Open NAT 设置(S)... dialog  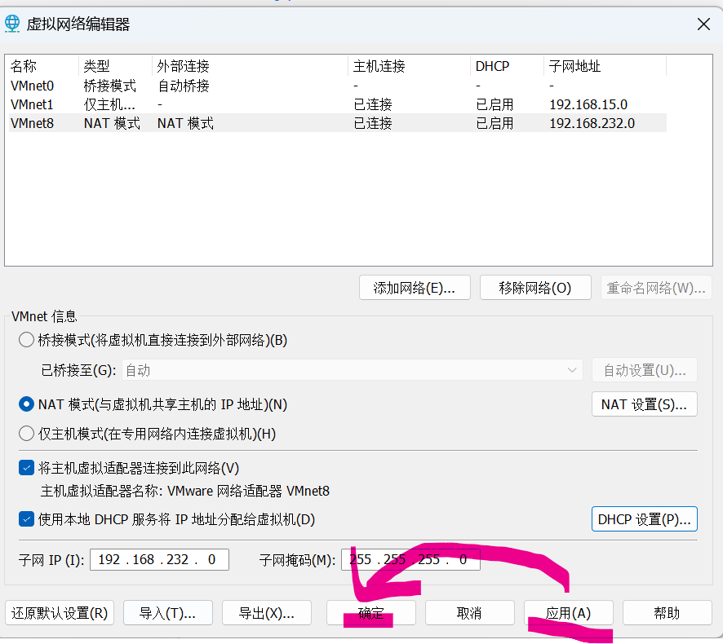coord(645,404)
